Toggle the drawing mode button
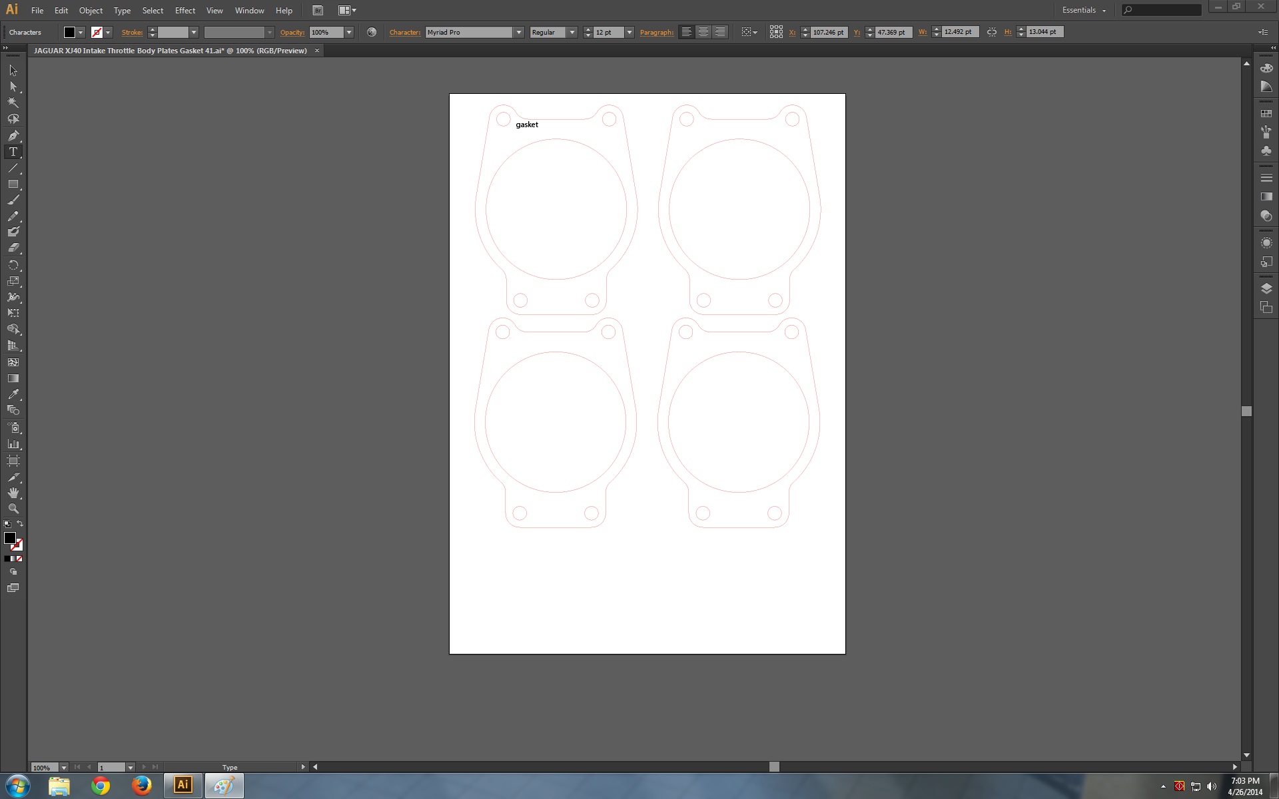This screenshot has width=1279, height=799. 13,572
